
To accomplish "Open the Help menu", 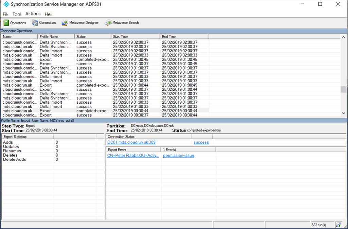I will coord(48,14).
